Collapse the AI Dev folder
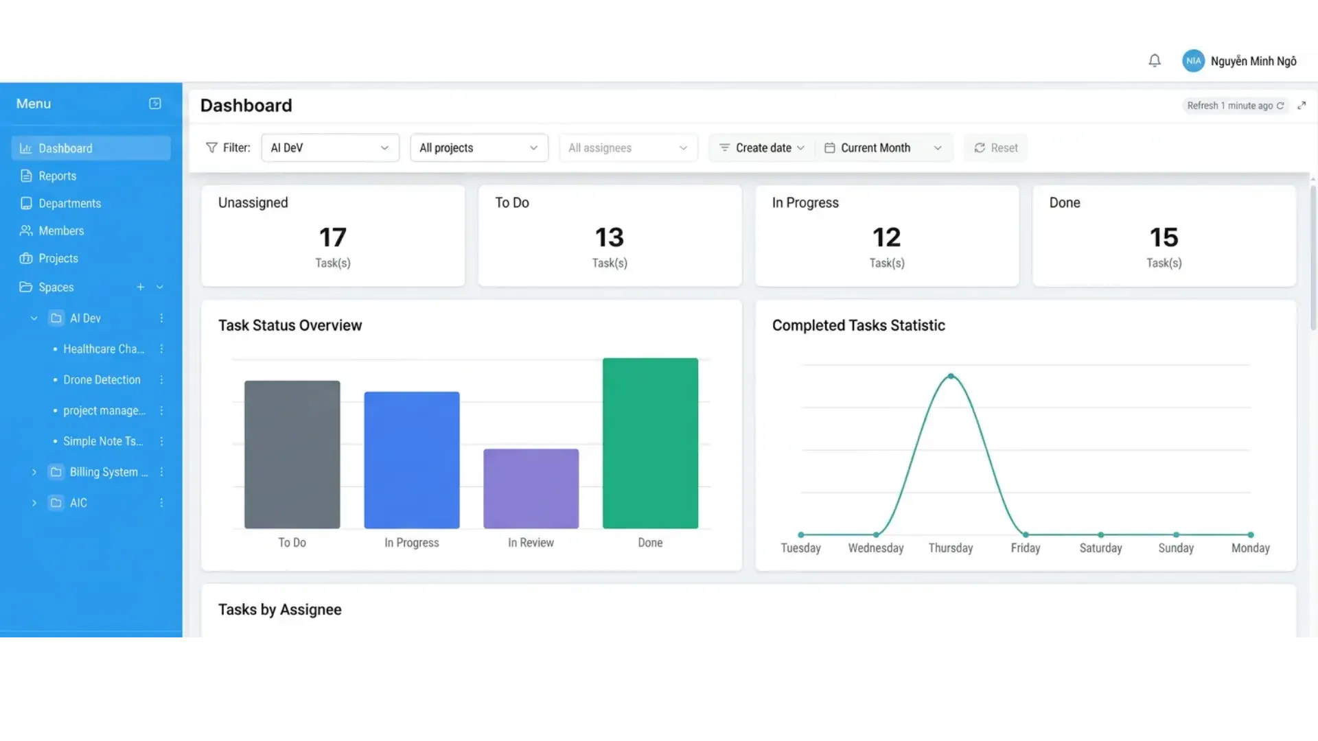This screenshot has height=741, width=1318. click(x=34, y=318)
